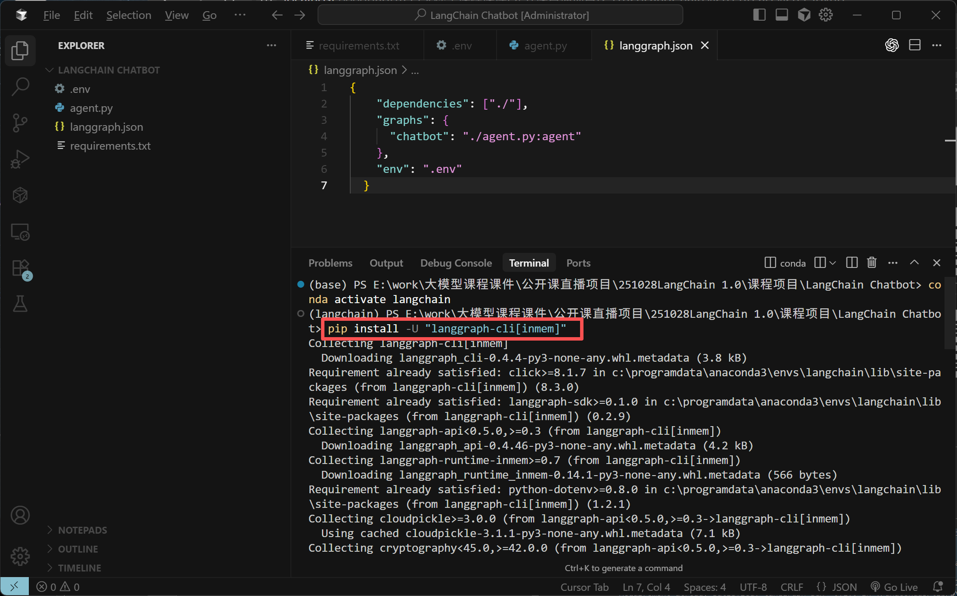
Task: Open the Run and Debug view
Action: [x=20, y=159]
